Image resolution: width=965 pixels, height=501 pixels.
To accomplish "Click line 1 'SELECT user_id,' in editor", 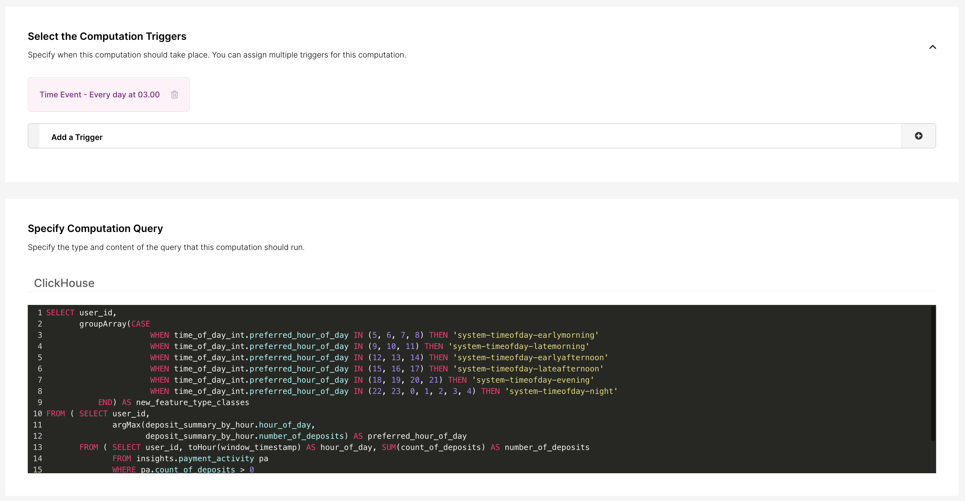I will pyautogui.click(x=81, y=312).
